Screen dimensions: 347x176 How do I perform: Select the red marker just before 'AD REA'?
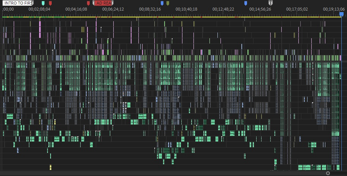coord(89,3)
